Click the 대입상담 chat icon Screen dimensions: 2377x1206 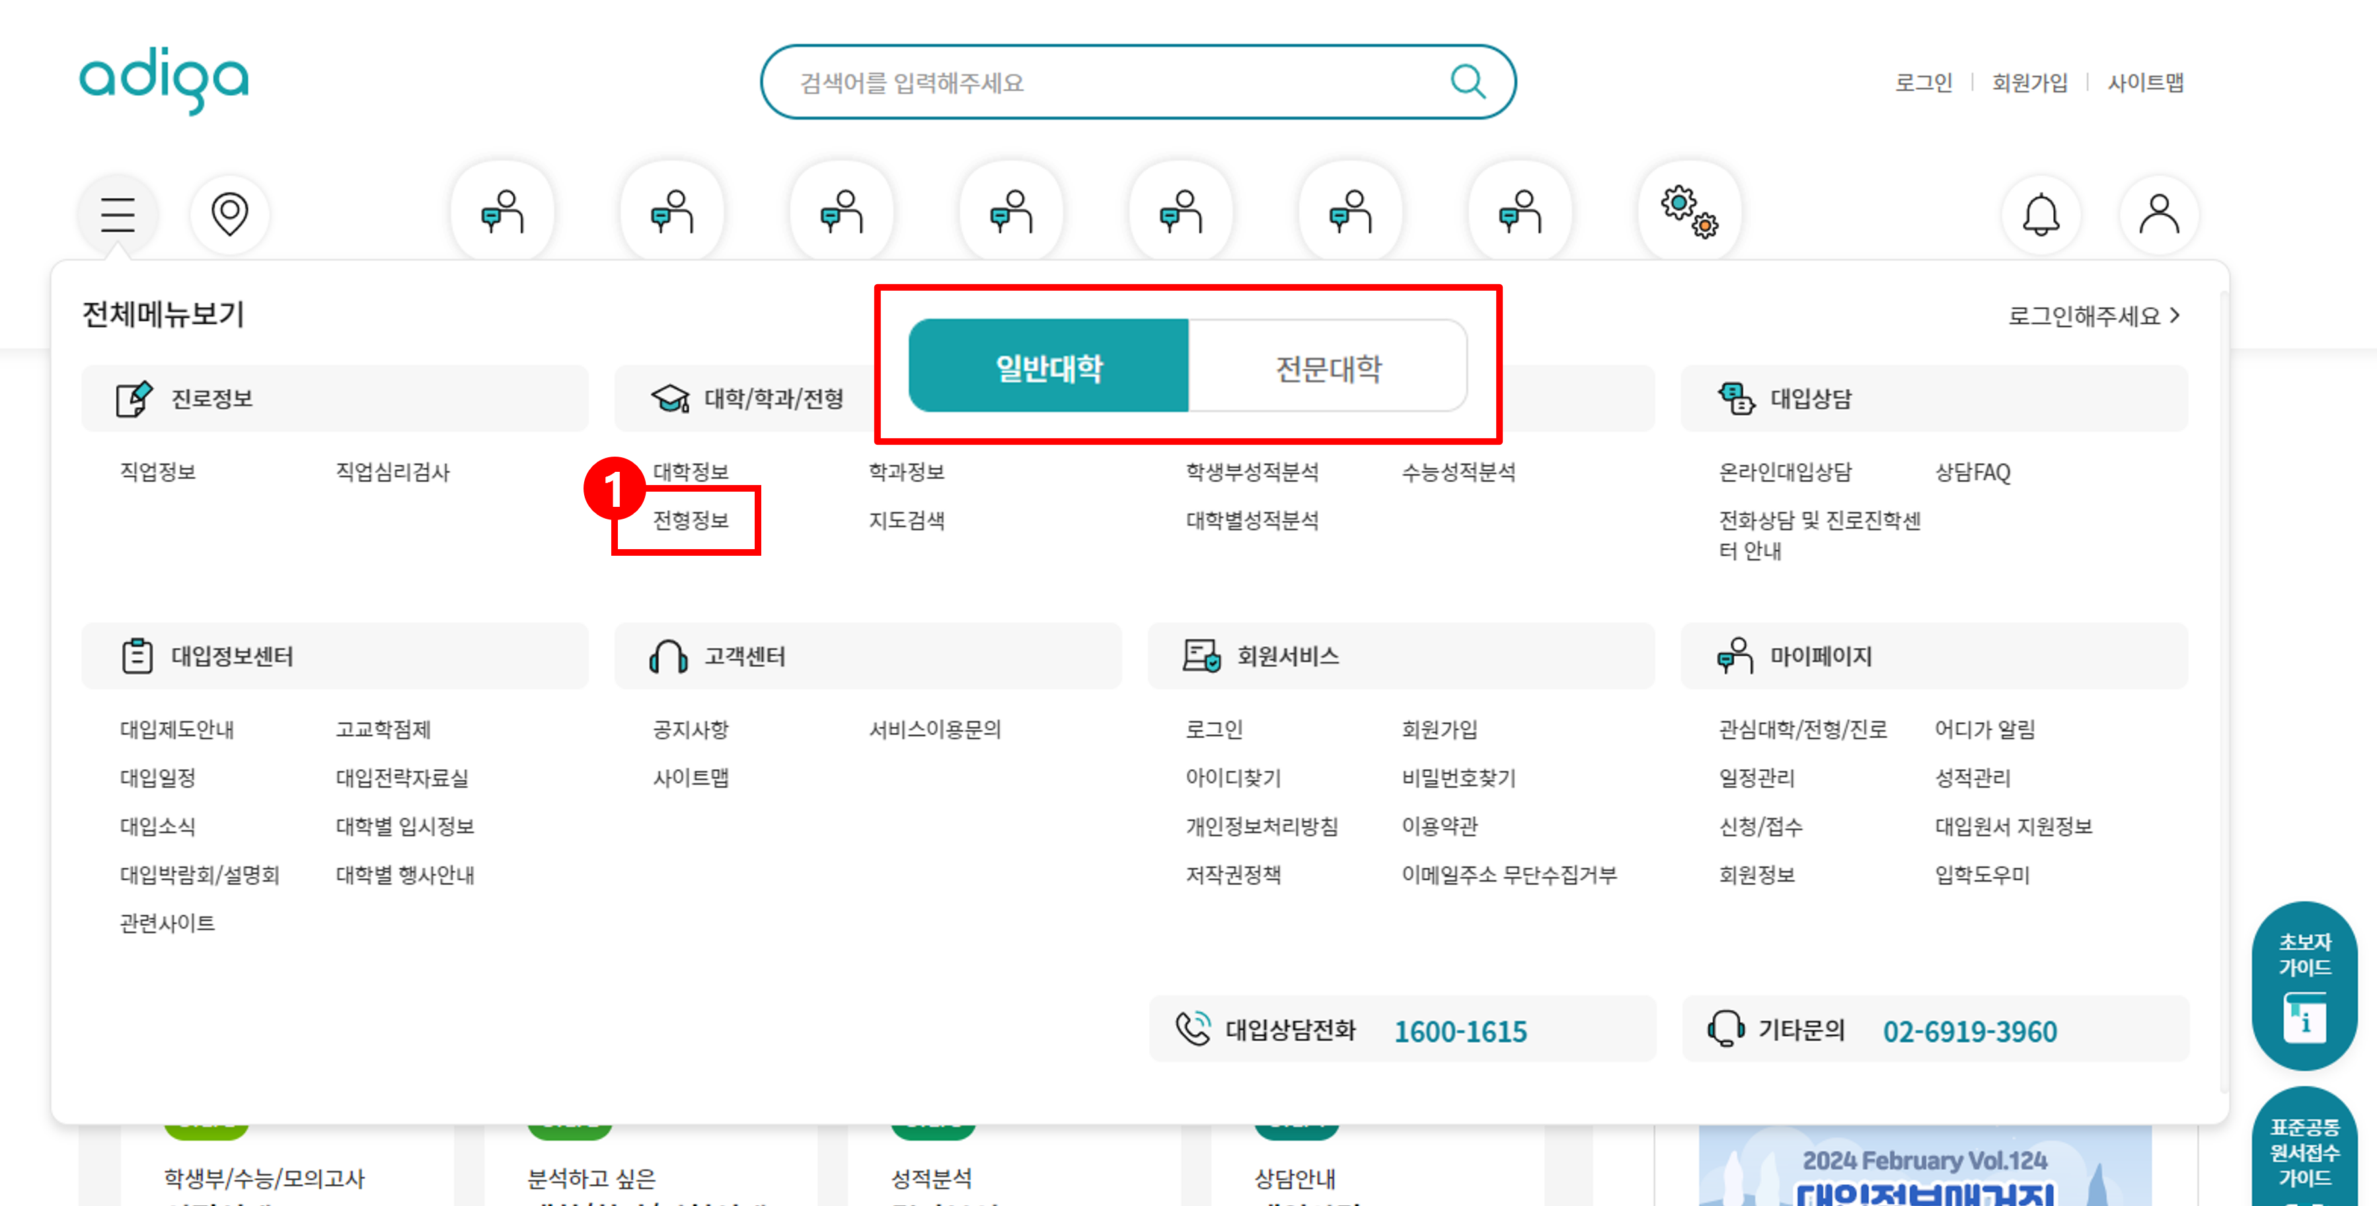click(1737, 398)
